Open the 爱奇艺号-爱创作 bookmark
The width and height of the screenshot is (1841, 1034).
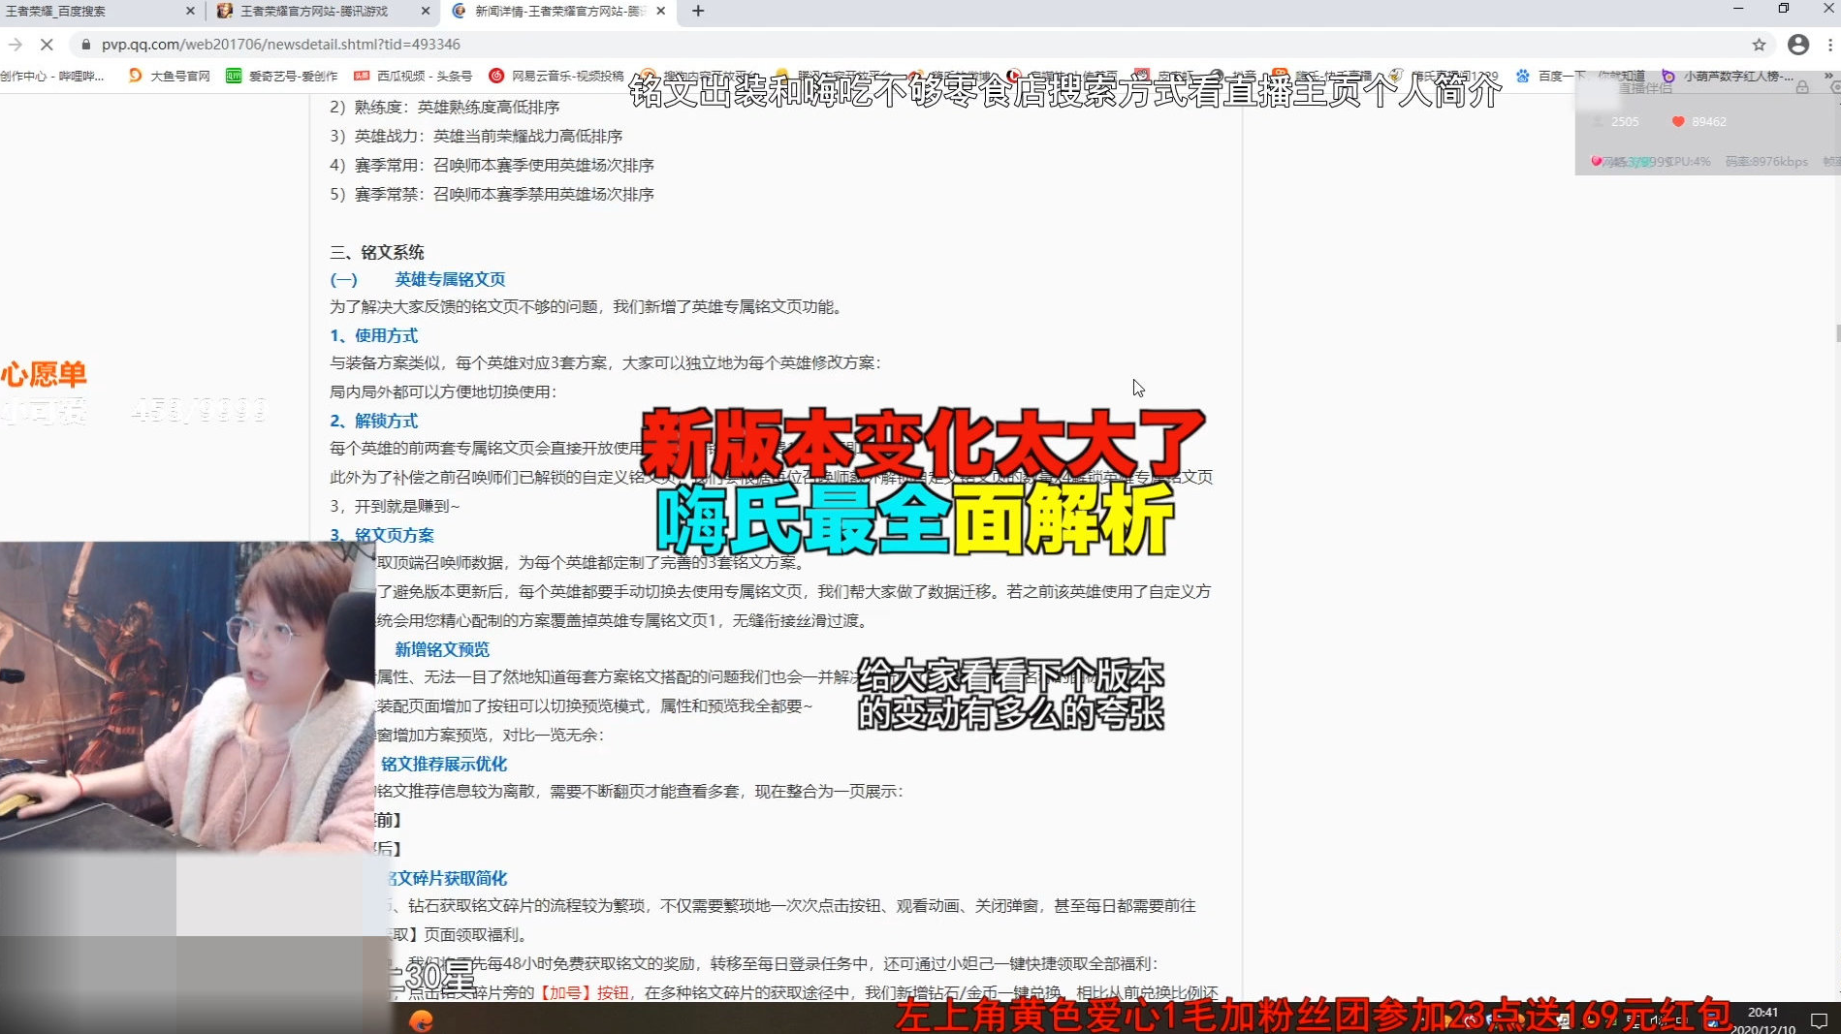(x=282, y=76)
